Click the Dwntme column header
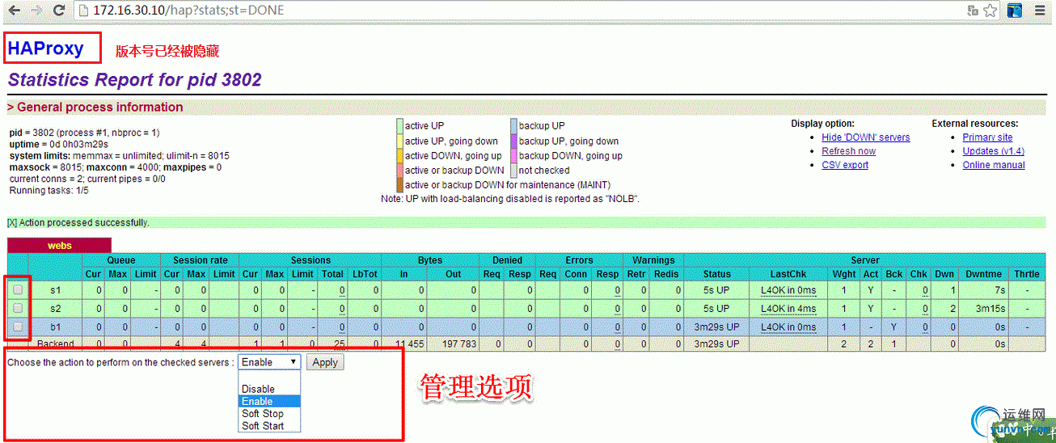Viewport: 1056px width, 443px height. pos(983,274)
